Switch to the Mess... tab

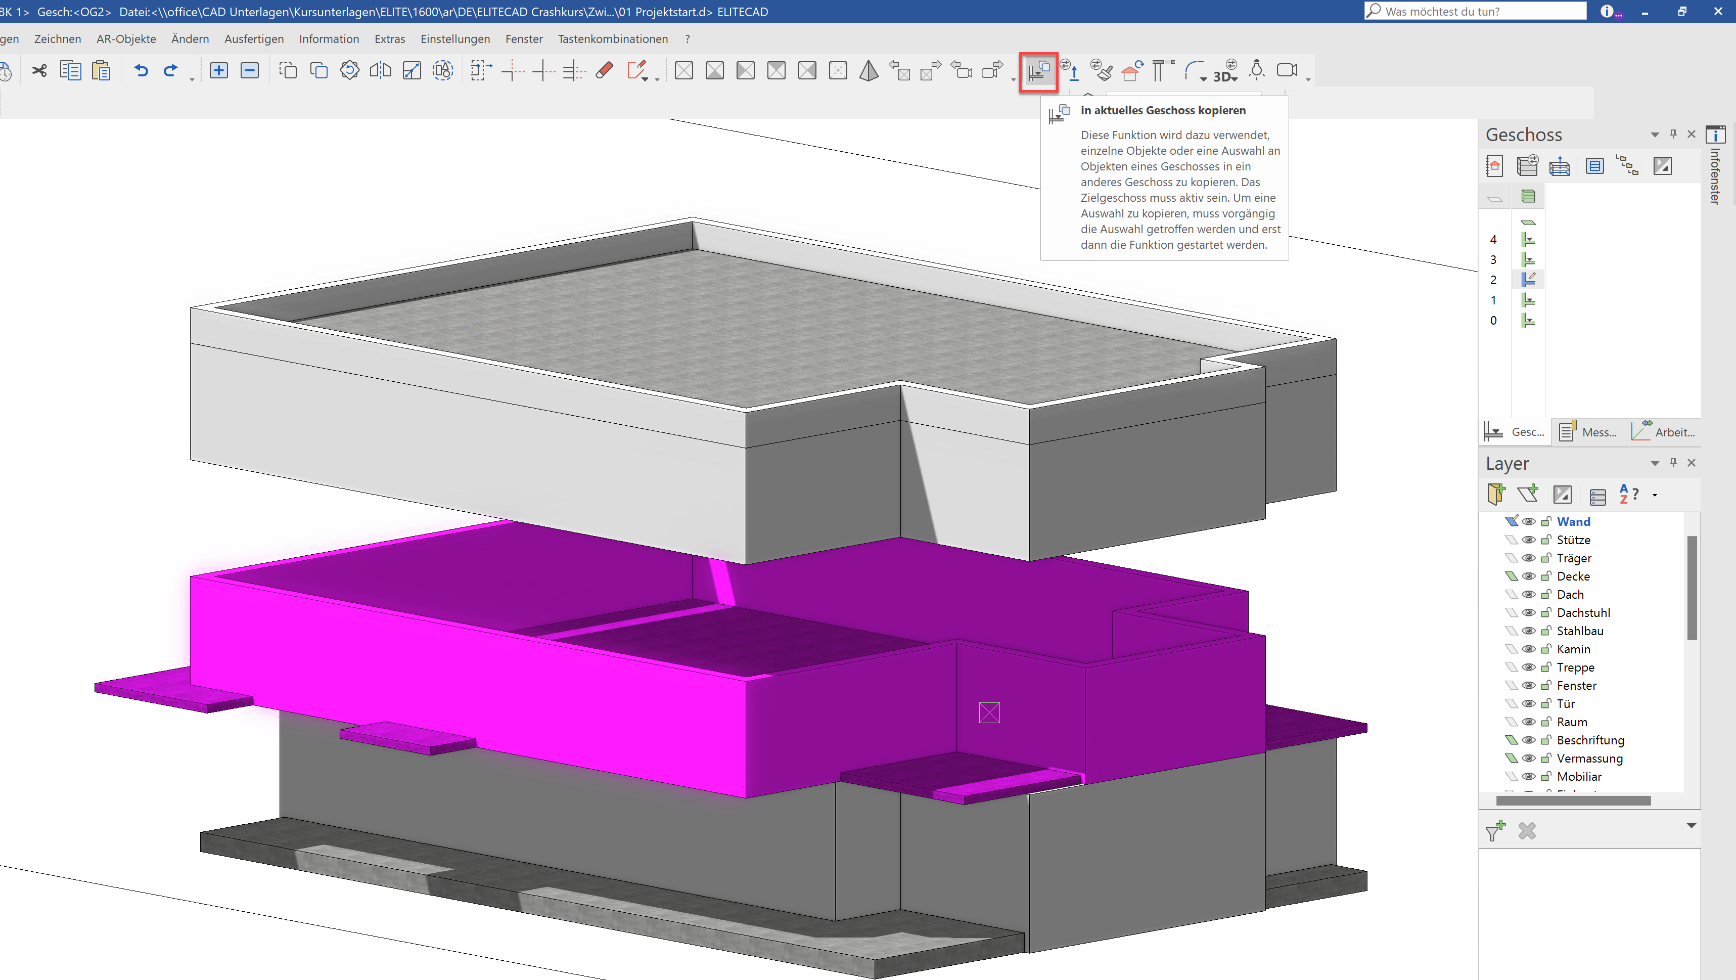coord(1588,432)
